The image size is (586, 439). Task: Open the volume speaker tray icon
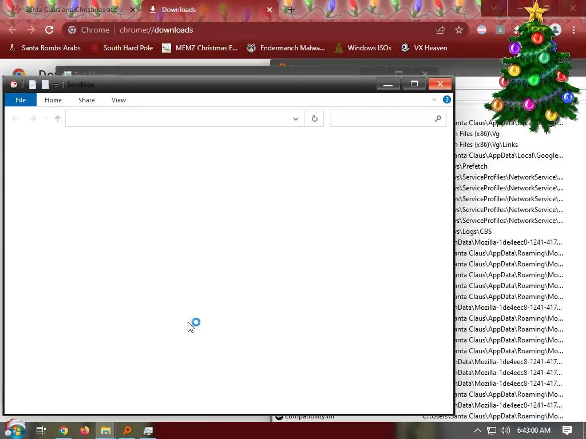[505, 430]
